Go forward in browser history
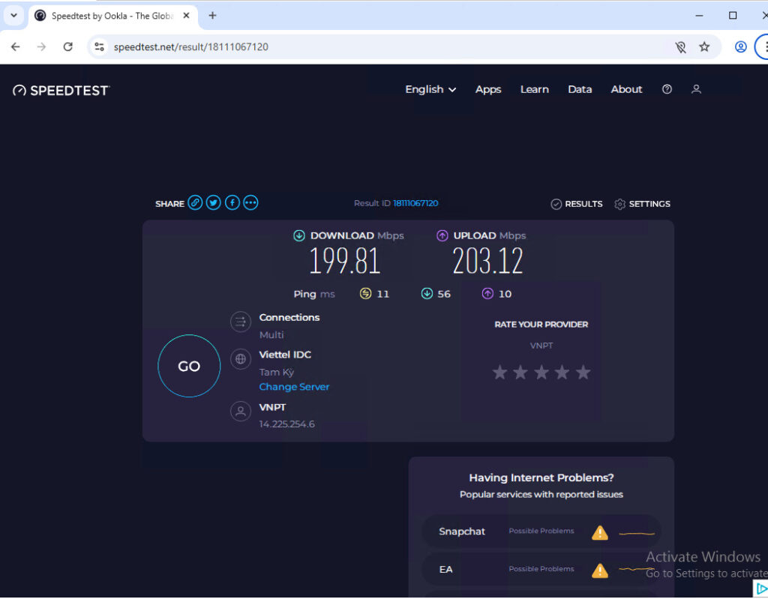Viewport: 768px width, 599px height. tap(42, 47)
